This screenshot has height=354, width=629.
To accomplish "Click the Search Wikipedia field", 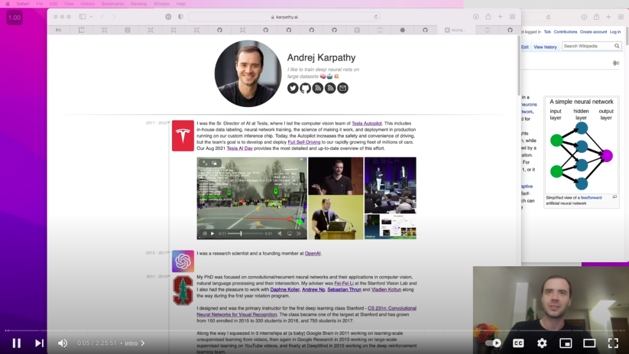I will click(588, 46).
